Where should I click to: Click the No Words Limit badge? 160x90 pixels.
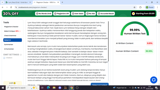click(x=44, y=13)
